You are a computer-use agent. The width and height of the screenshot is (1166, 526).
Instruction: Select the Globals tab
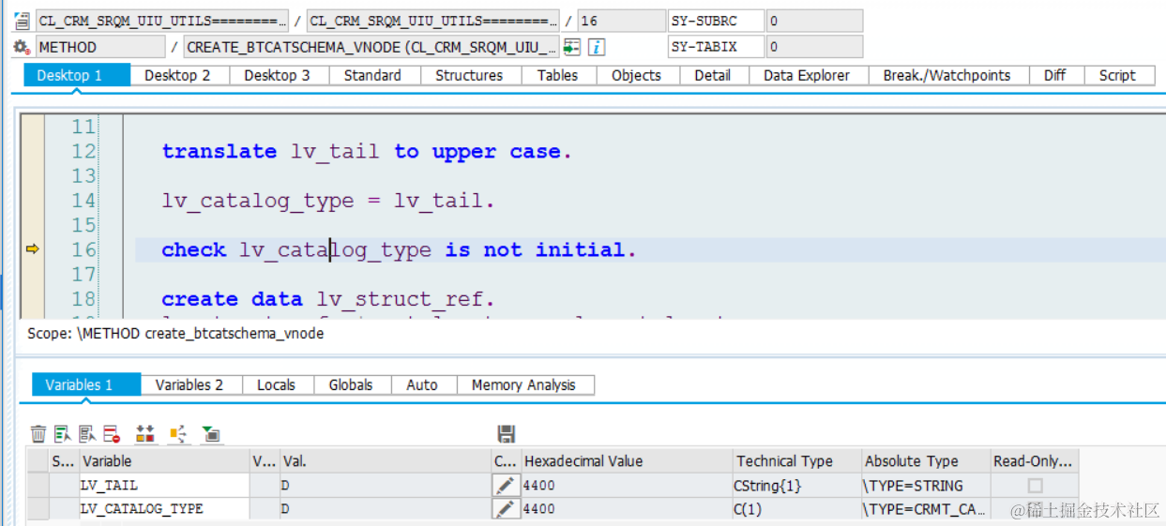351,384
